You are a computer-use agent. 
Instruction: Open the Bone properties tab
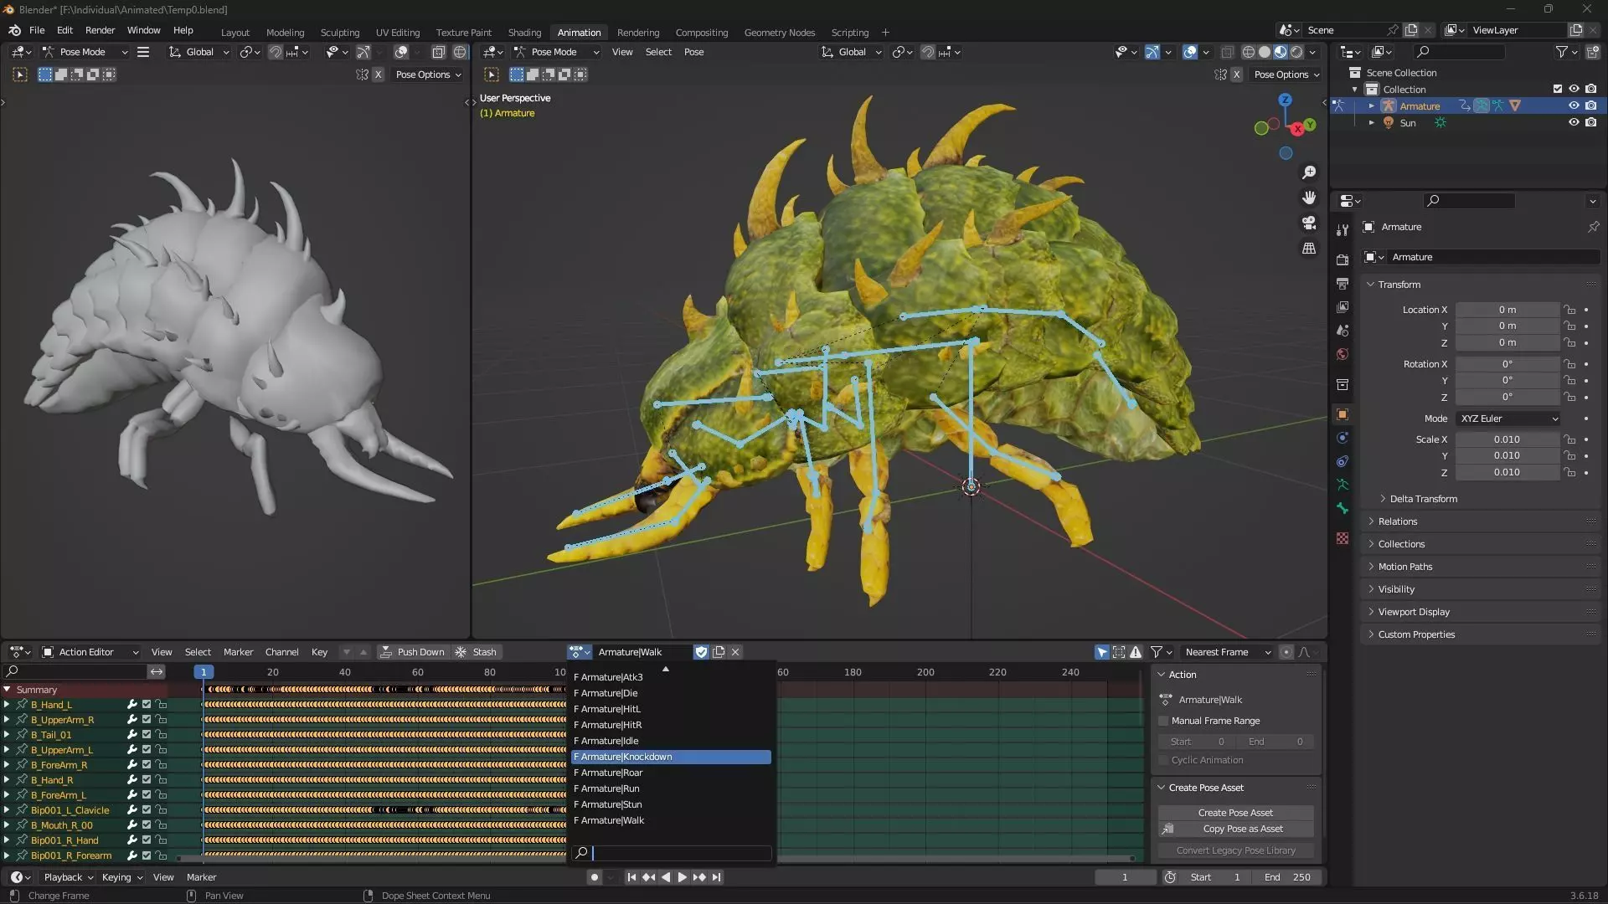(1343, 508)
